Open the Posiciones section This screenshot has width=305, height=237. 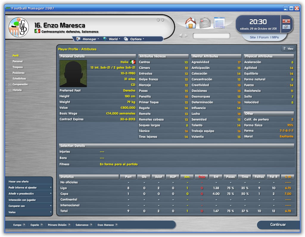pyautogui.click(x=18, y=73)
